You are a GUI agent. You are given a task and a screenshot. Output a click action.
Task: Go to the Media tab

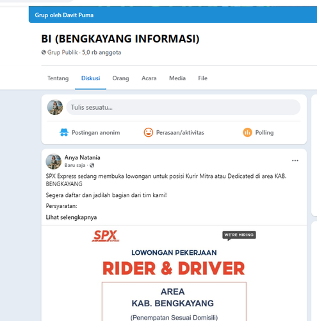point(177,78)
